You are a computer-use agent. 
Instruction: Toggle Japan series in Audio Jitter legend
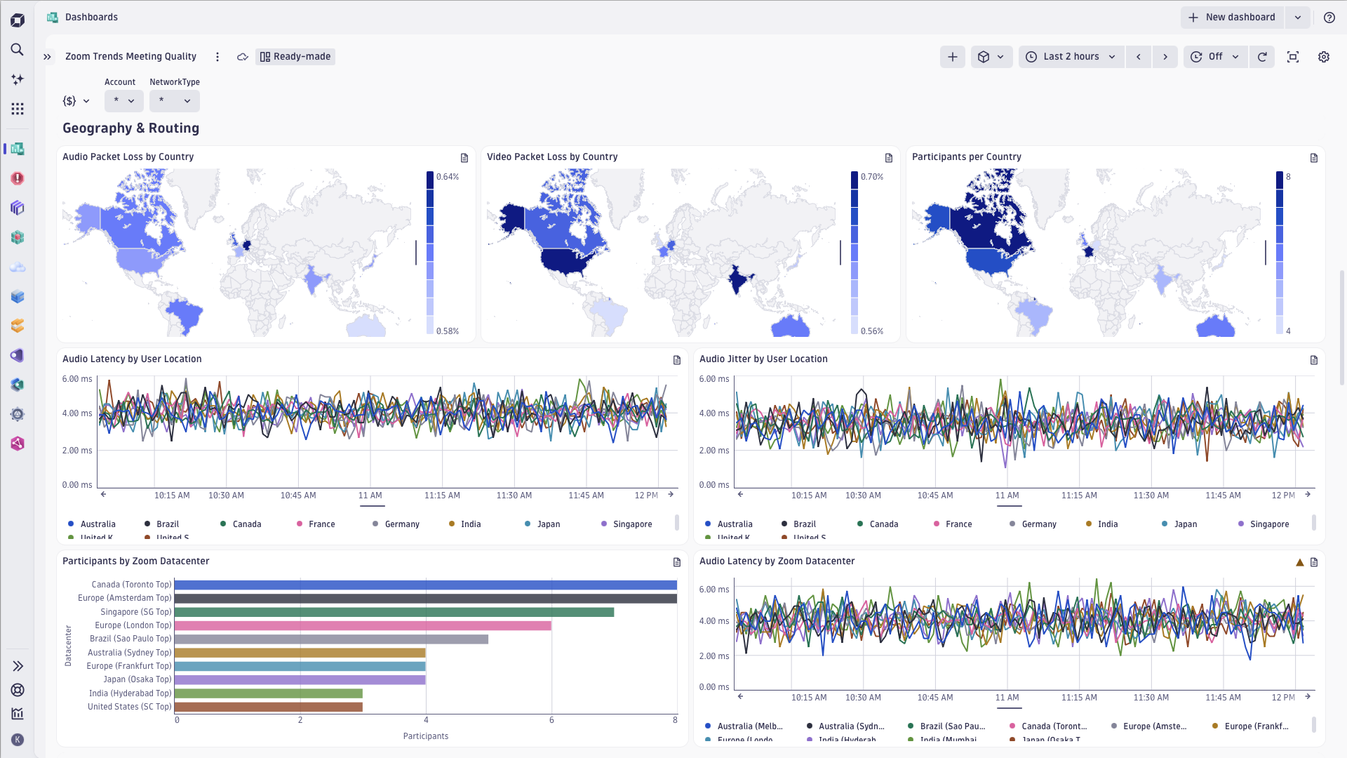pos(1179,524)
